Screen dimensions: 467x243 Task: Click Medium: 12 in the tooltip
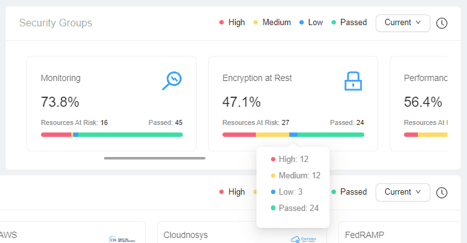(296, 176)
